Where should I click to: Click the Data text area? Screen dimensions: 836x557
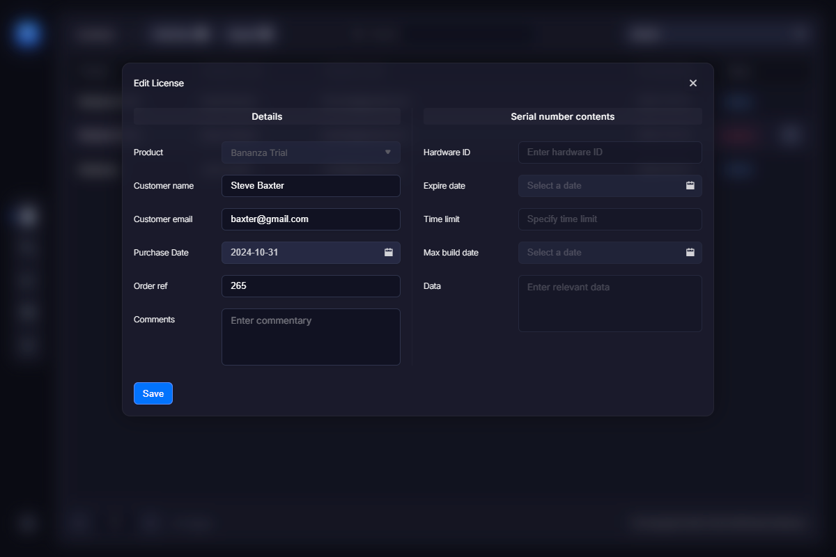coord(610,304)
